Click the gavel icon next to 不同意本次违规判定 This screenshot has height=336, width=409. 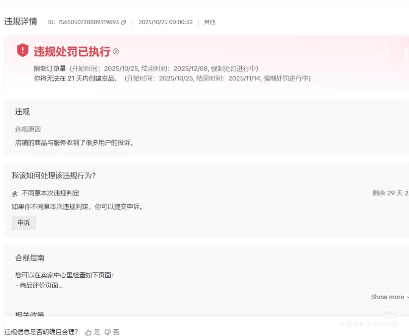coord(15,194)
